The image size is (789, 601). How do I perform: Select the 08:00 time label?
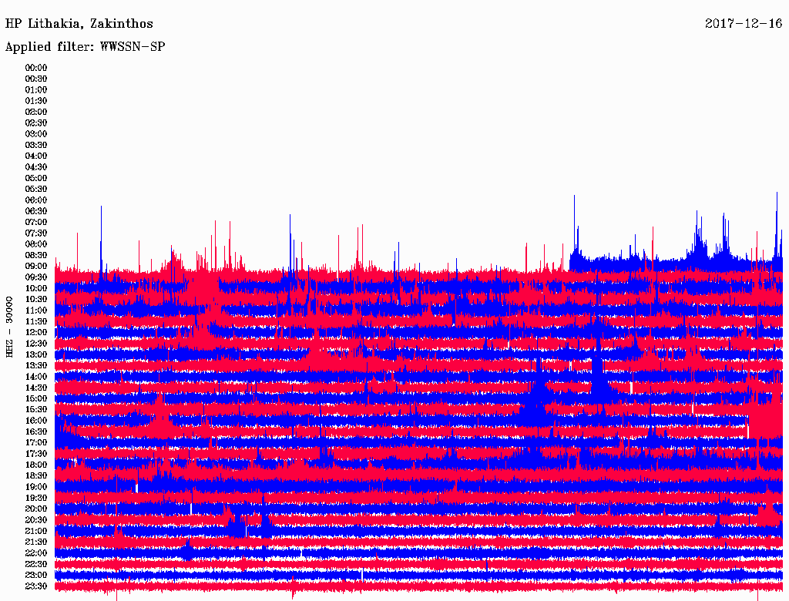point(36,244)
